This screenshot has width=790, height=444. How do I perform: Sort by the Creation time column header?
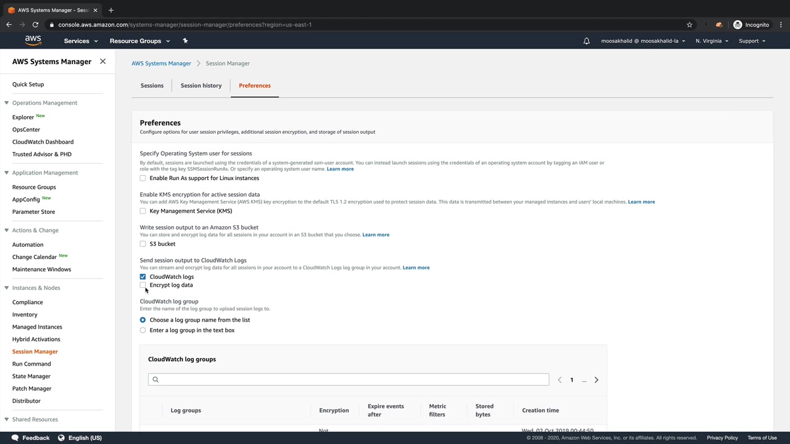(541, 411)
